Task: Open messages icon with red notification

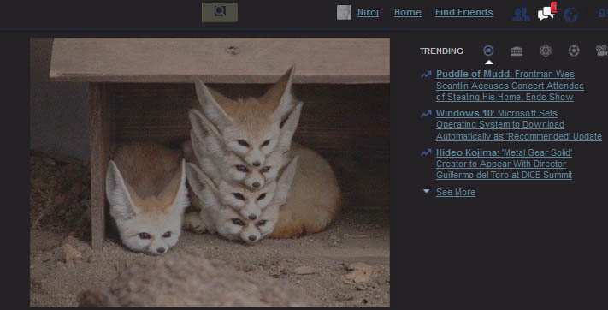Action: [547, 12]
